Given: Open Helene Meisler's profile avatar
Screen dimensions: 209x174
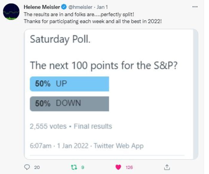Looking at the screenshot, I should click(11, 12).
